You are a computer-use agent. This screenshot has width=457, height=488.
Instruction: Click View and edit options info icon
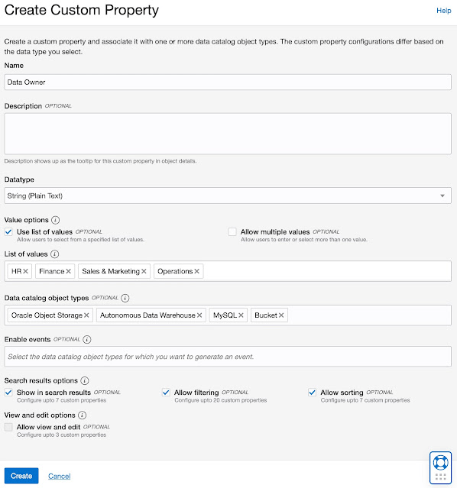click(83, 415)
